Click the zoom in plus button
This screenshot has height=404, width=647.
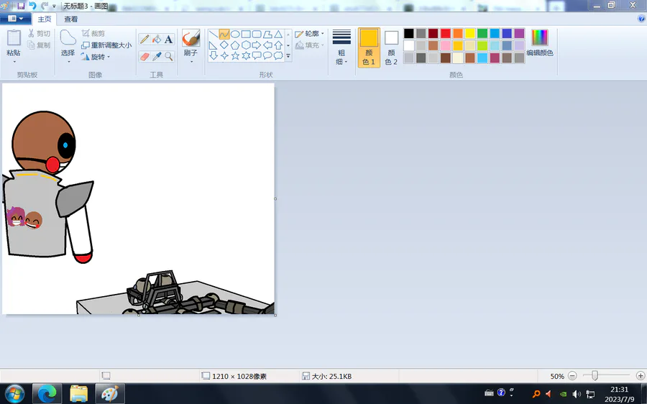click(641, 376)
